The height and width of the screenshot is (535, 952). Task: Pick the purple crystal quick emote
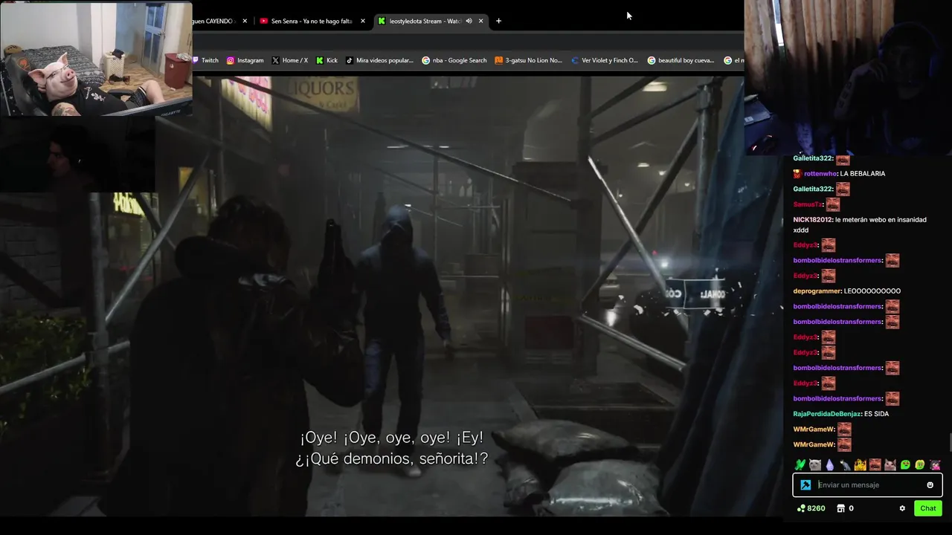pyautogui.click(x=830, y=465)
